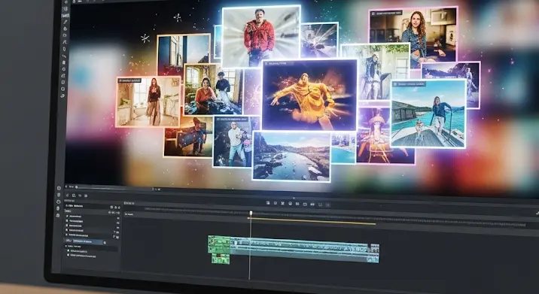
Task: Click the curved path tool icon in left toolbar
Action: point(65,42)
